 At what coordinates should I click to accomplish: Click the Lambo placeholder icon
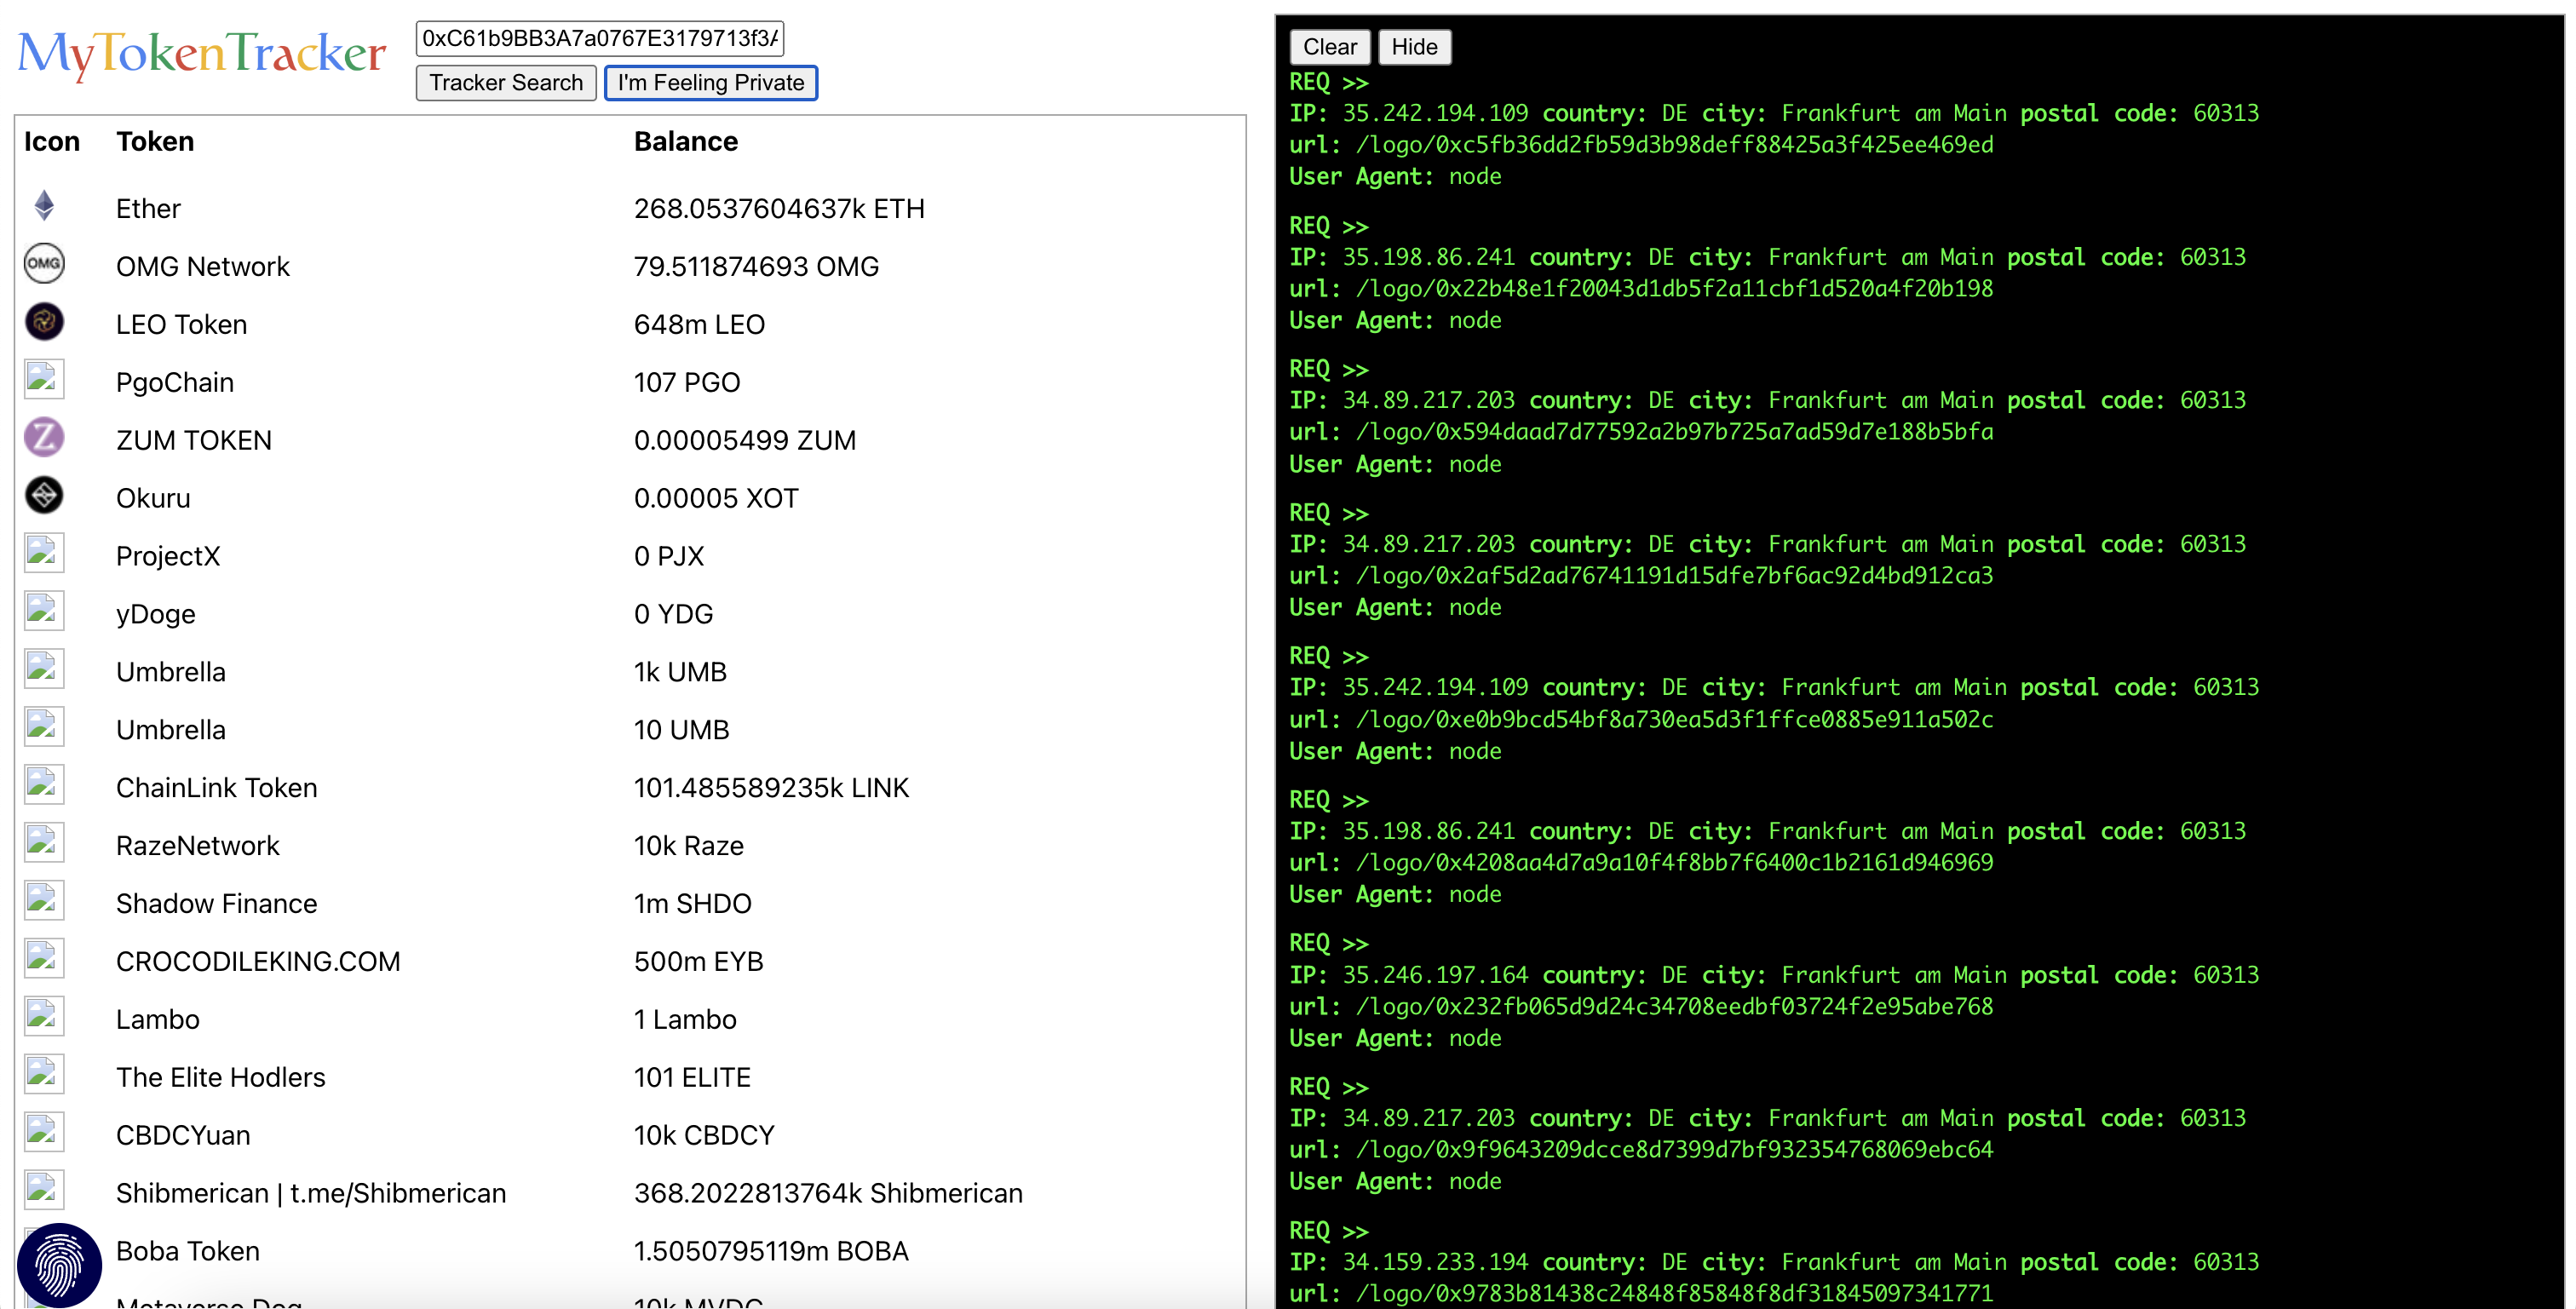click(x=44, y=1017)
